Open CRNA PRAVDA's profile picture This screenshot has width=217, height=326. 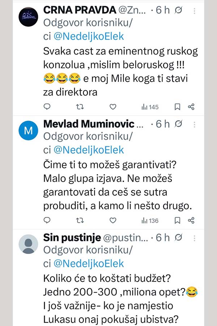pyautogui.click(x=28, y=17)
